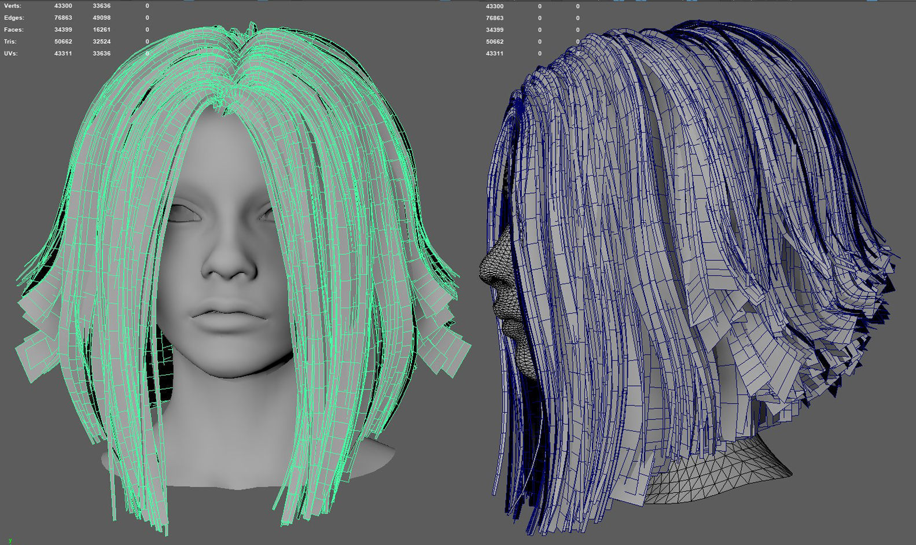This screenshot has height=545, width=916.
Task: Click the Edges label in the poly count HUD
Action: (14, 18)
